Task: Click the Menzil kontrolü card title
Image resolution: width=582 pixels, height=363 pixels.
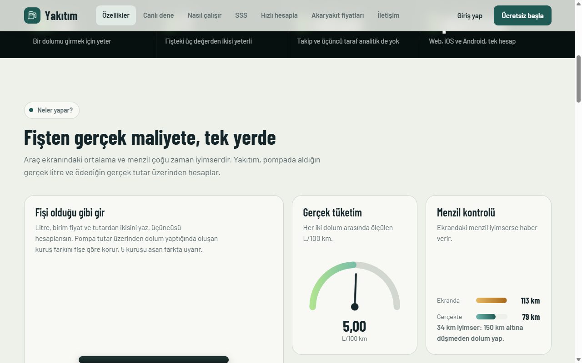Action: tap(466, 212)
